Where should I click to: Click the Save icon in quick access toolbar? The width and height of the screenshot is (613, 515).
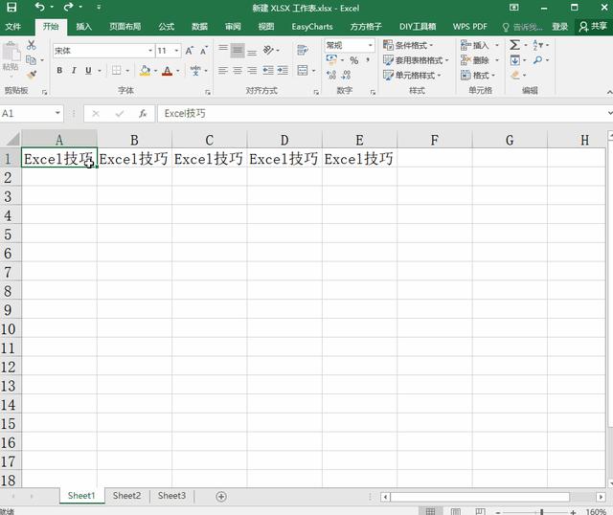point(13,8)
